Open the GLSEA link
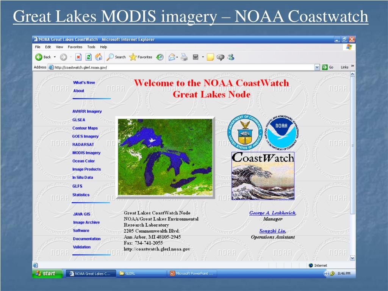 [79, 120]
